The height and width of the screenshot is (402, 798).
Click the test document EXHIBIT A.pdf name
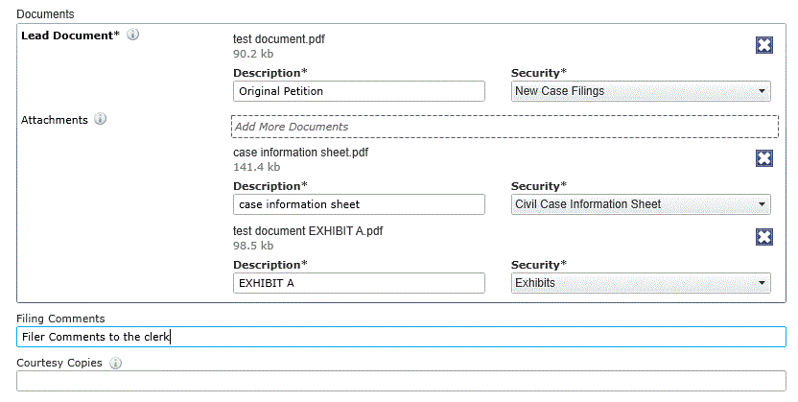tap(308, 231)
